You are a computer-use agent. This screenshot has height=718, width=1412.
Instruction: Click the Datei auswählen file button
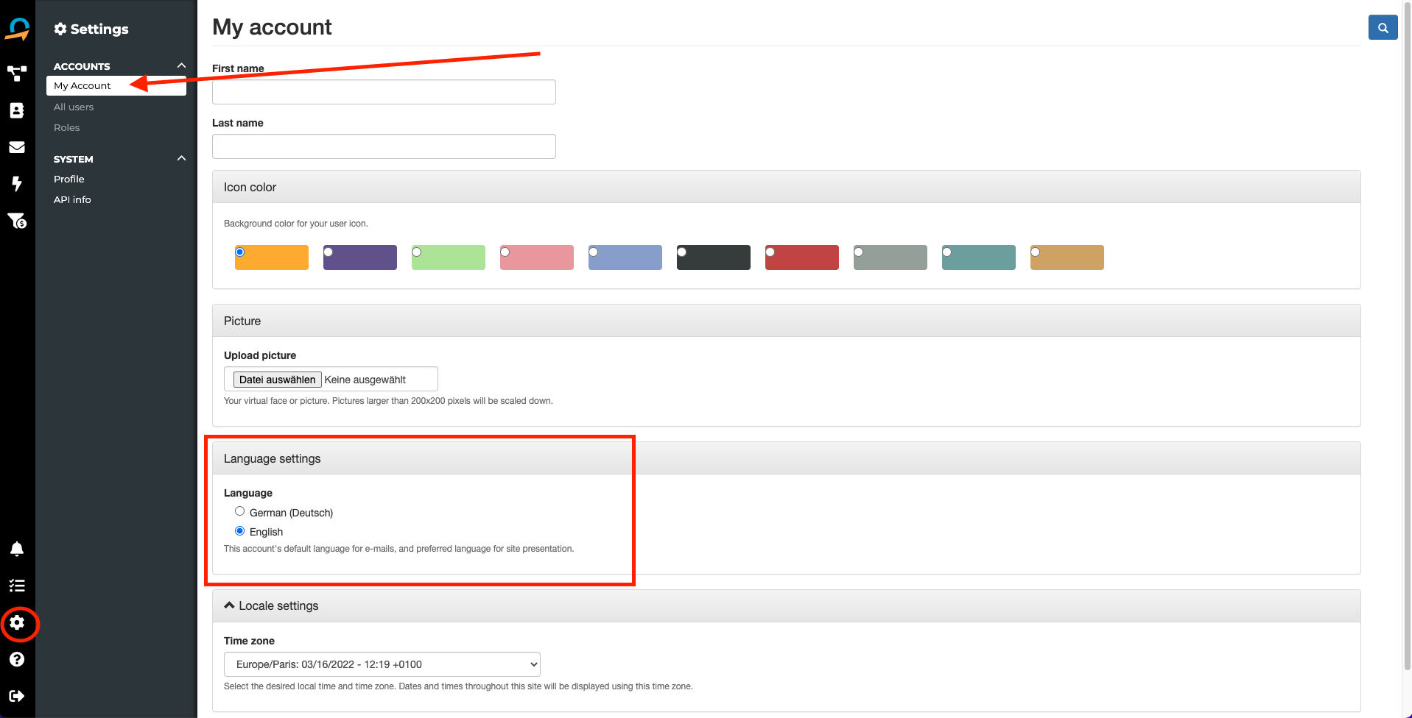tap(277, 380)
